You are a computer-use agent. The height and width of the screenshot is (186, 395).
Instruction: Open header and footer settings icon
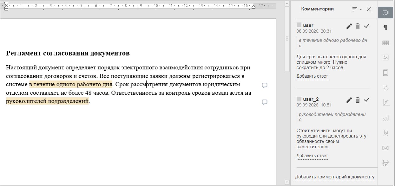385,73
